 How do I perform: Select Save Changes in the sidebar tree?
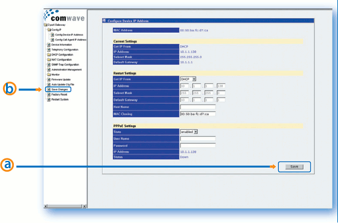pyautogui.click(x=60, y=89)
